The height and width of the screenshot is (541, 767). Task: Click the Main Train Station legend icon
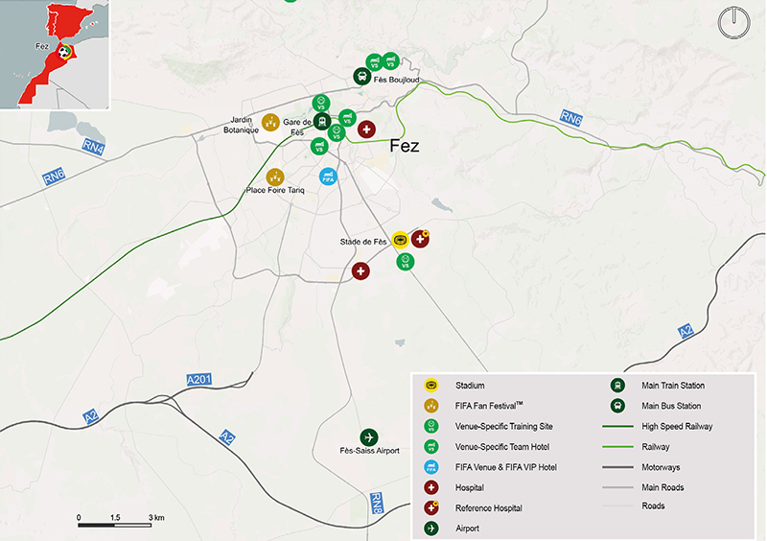click(x=617, y=386)
